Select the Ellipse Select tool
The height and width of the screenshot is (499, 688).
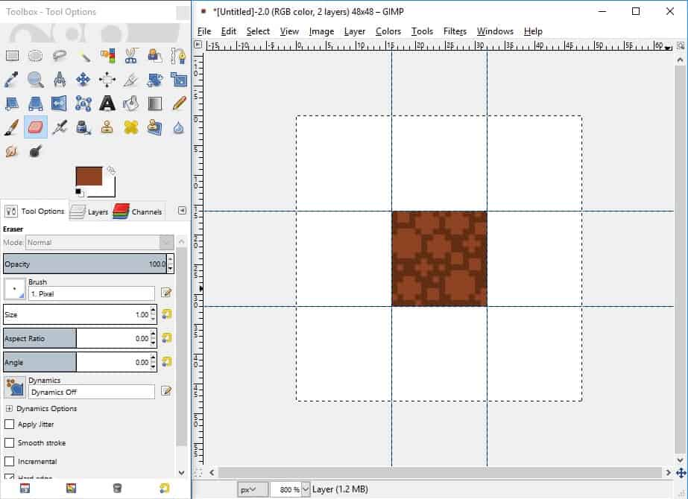tap(36, 56)
